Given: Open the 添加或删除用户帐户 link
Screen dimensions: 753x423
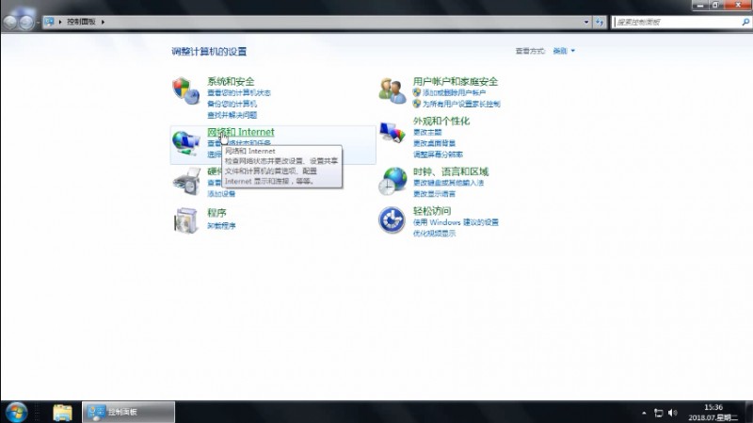Looking at the screenshot, I should coord(454,92).
